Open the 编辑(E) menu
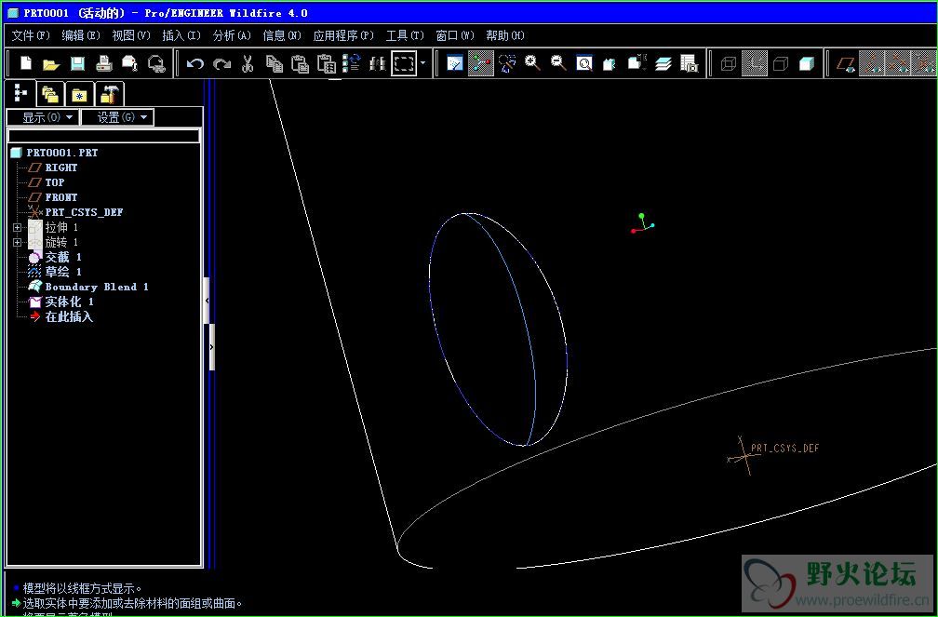Image resolution: width=938 pixels, height=617 pixels. pos(81,35)
